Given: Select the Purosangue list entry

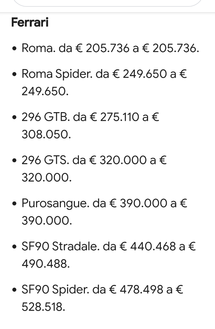Looking at the screenshot, I should point(104,212).
